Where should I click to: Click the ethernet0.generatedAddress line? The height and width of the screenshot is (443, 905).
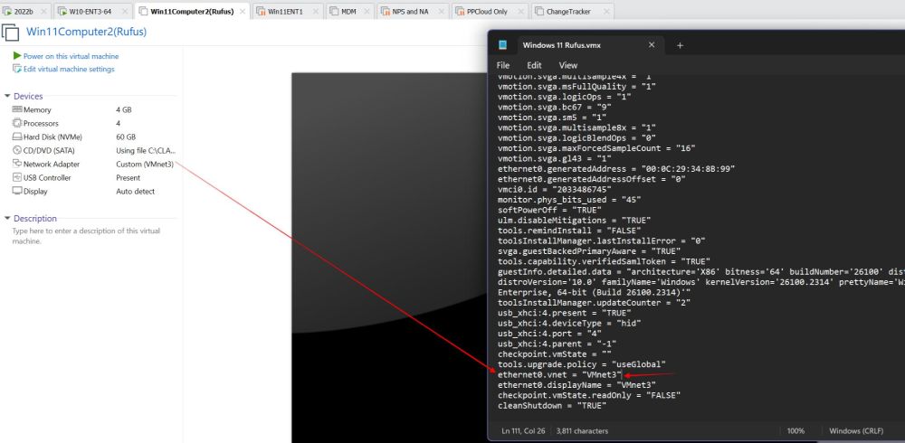(616, 168)
